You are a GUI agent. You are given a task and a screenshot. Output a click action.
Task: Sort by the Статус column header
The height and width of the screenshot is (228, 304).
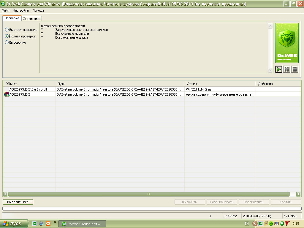click(220, 84)
